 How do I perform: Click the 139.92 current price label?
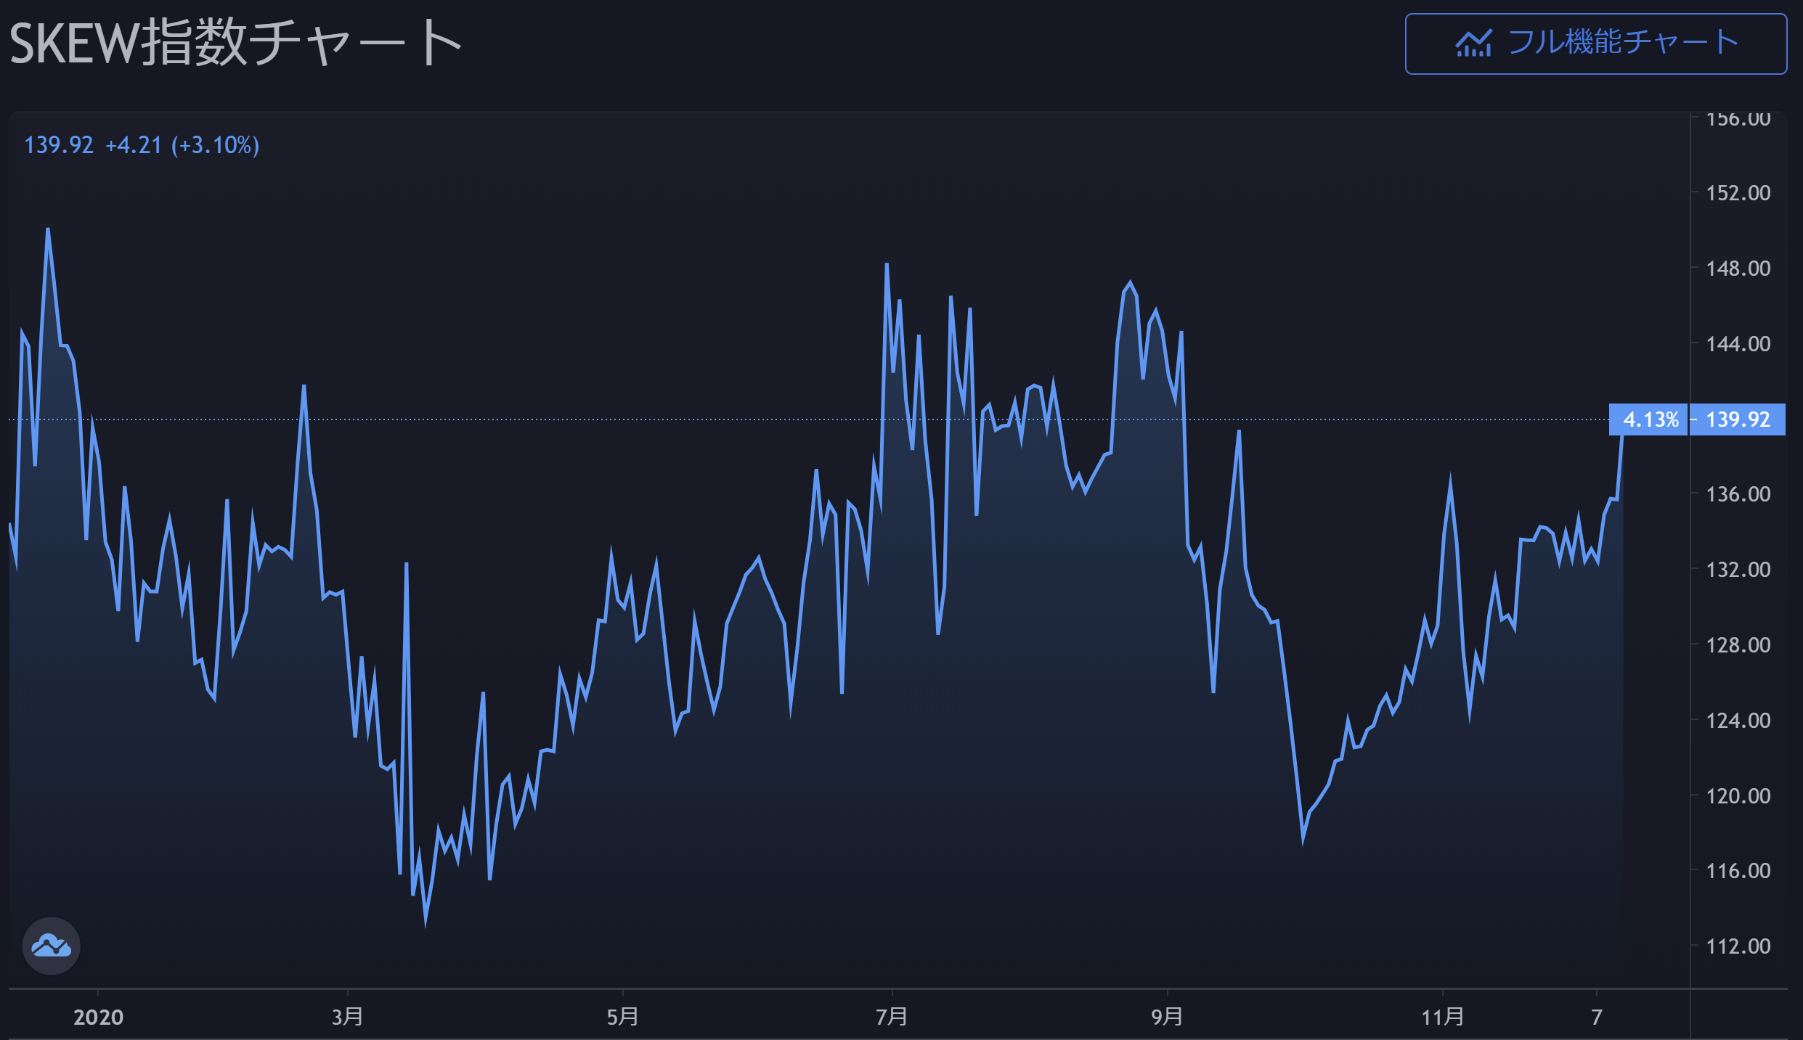coord(1738,419)
